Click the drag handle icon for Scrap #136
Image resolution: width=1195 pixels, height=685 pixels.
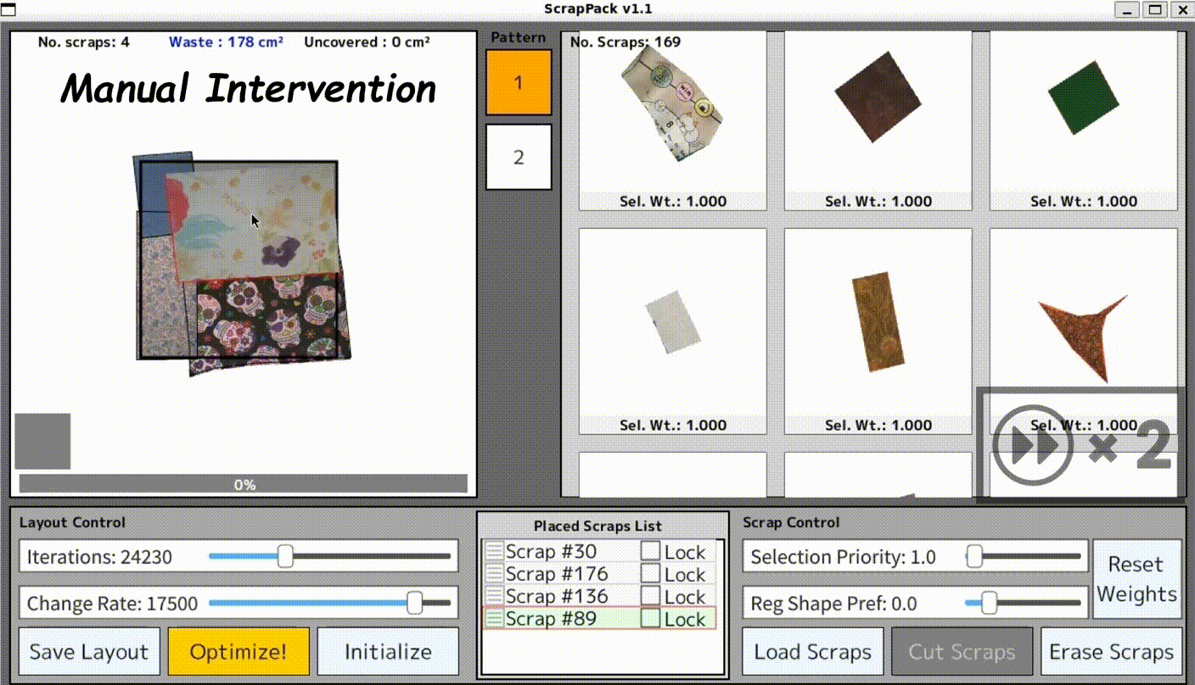click(494, 596)
